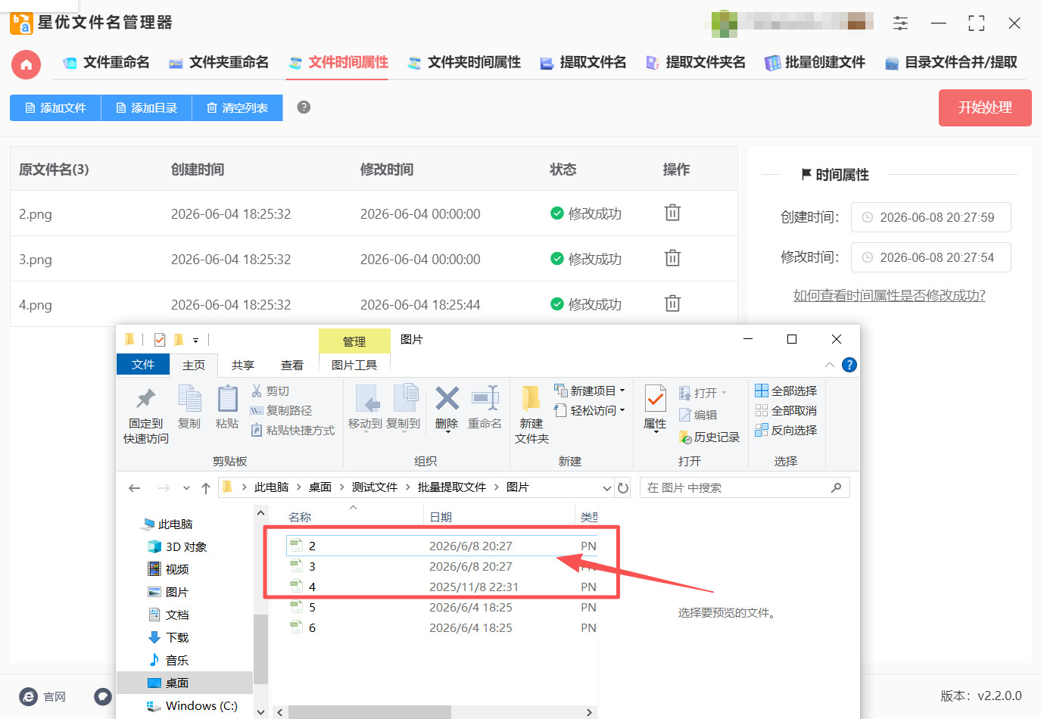Click the red 开始处理 button
The width and height of the screenshot is (1041, 719).
[985, 107]
